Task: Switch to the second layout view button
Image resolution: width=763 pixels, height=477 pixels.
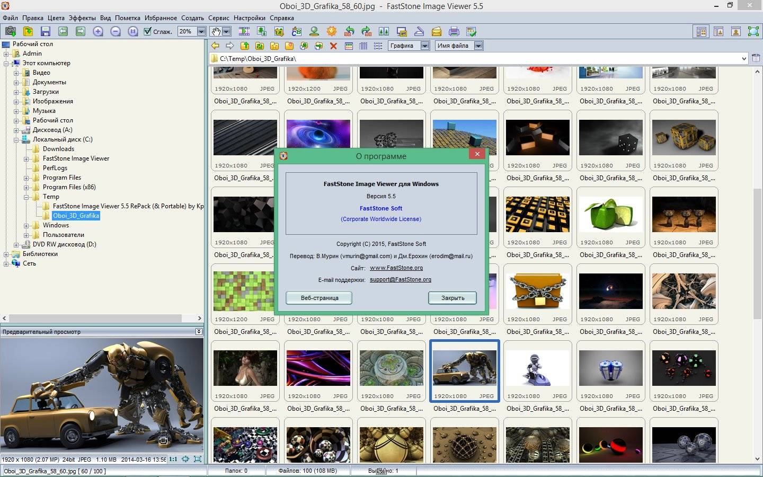Action: click(718, 31)
